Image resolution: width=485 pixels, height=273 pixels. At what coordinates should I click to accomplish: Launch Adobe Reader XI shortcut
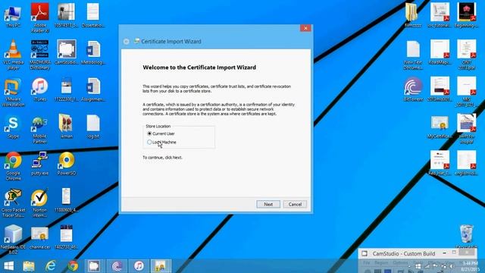tap(39, 17)
